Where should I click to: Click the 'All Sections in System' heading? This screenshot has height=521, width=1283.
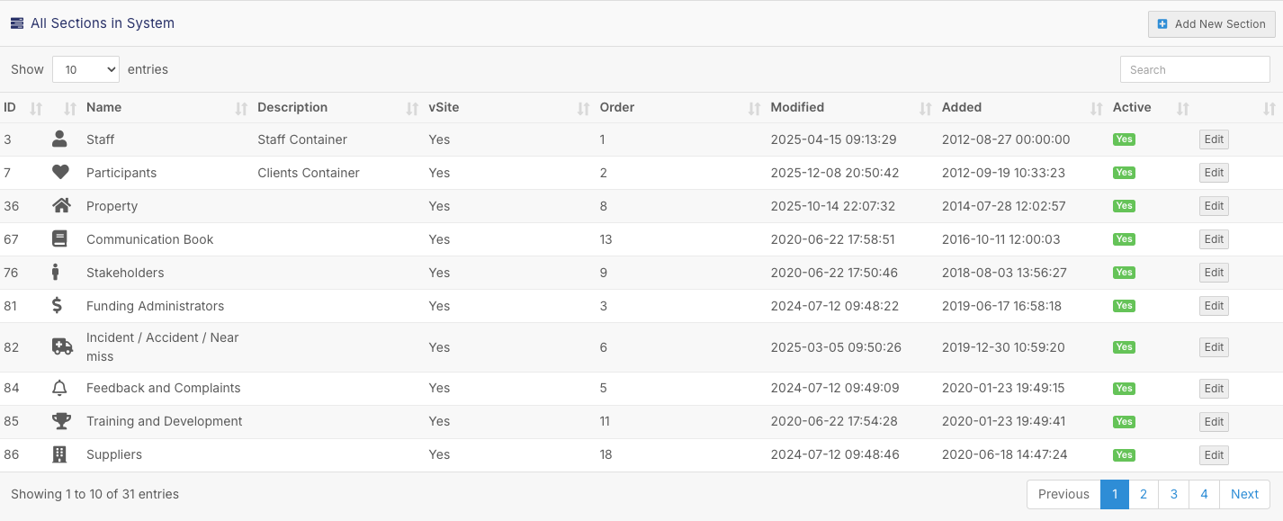point(103,23)
